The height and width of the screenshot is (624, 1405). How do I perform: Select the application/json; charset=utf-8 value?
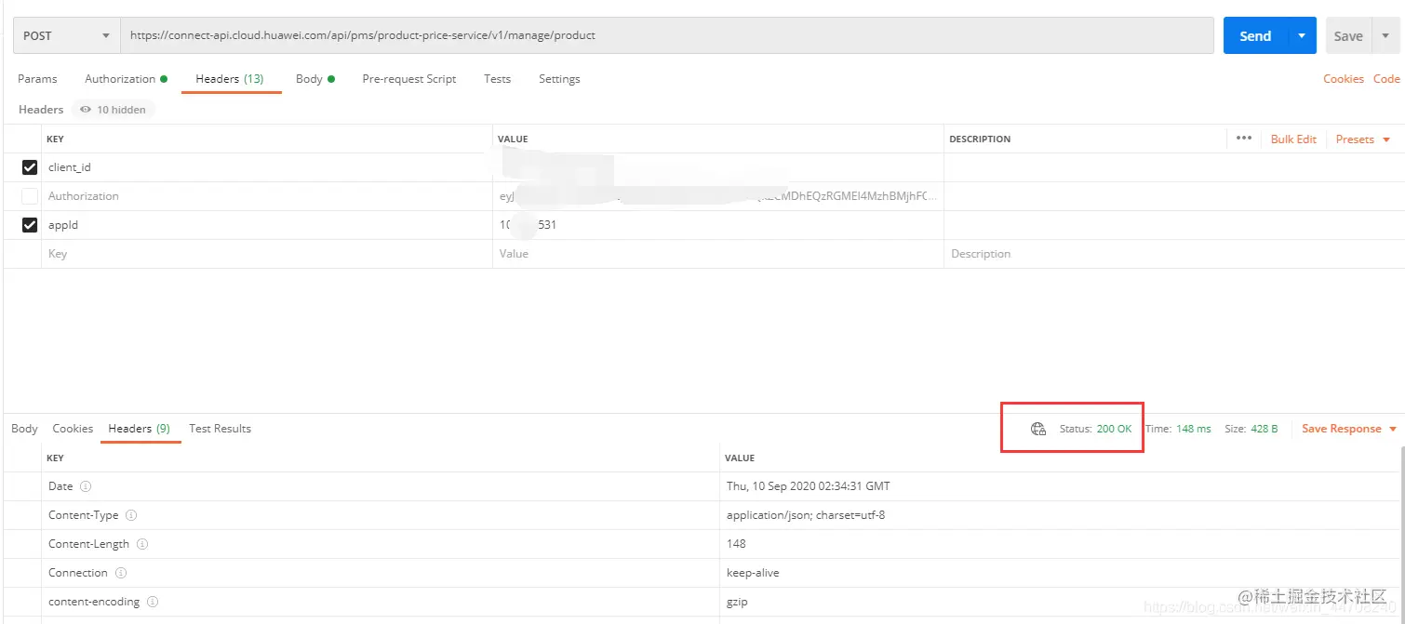[806, 515]
